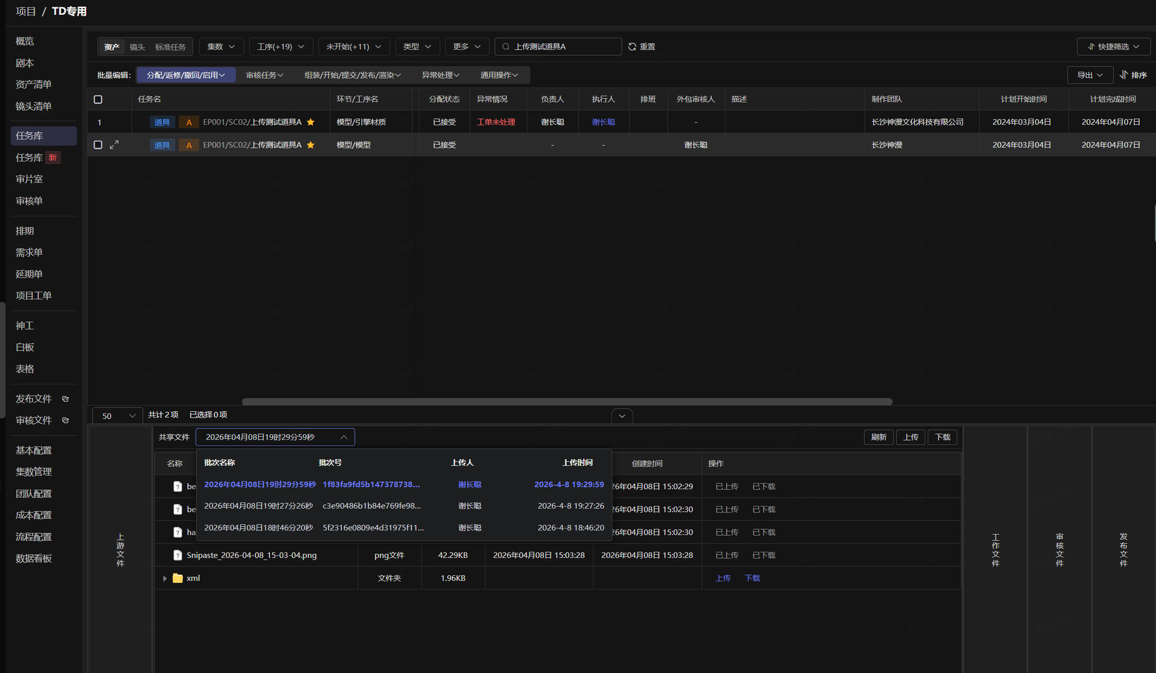Viewport: 1156px width, 673px height.
Task: Click the reset refresh icon beside 重置
Action: click(x=632, y=46)
